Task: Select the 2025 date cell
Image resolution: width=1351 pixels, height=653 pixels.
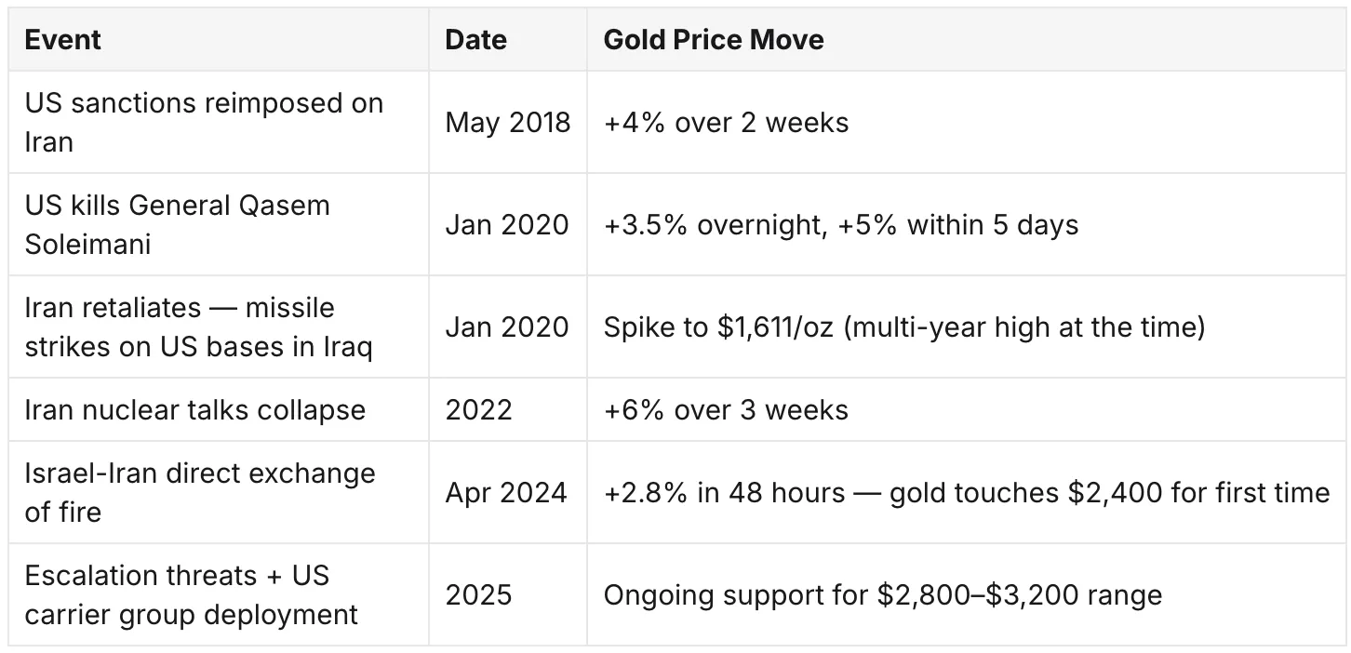Action: (508, 594)
